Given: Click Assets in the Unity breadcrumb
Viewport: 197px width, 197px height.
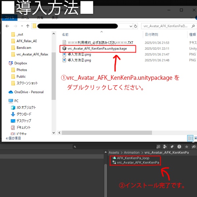Looking at the screenshot, I should coord(114,153).
